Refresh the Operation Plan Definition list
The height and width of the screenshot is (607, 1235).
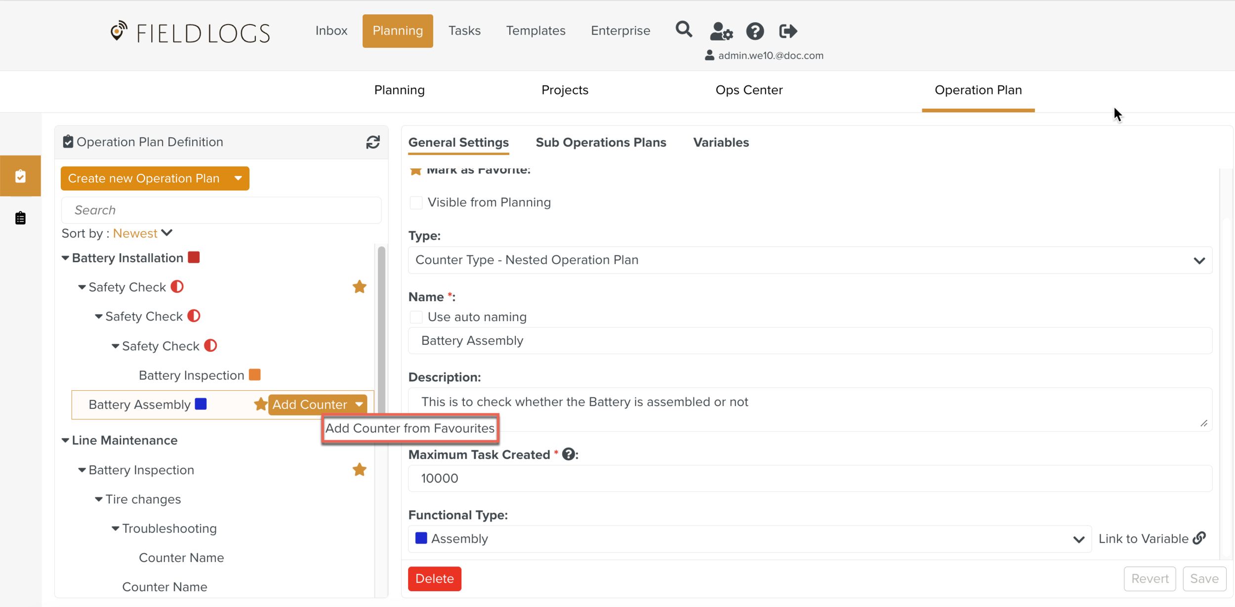coord(373,142)
